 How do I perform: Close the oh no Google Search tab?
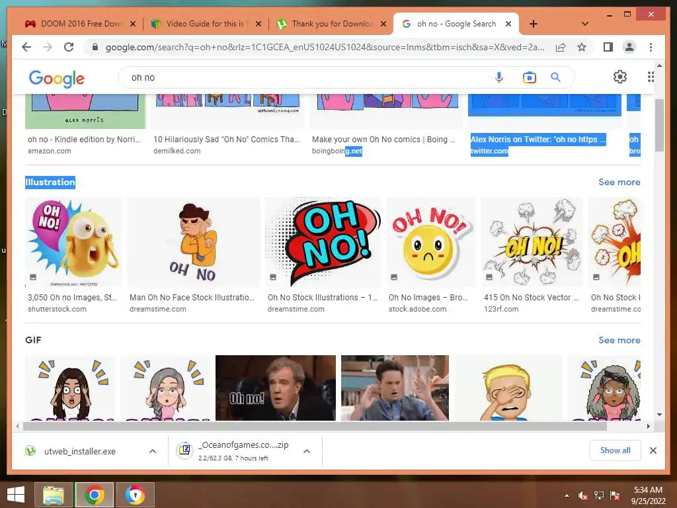[508, 24]
